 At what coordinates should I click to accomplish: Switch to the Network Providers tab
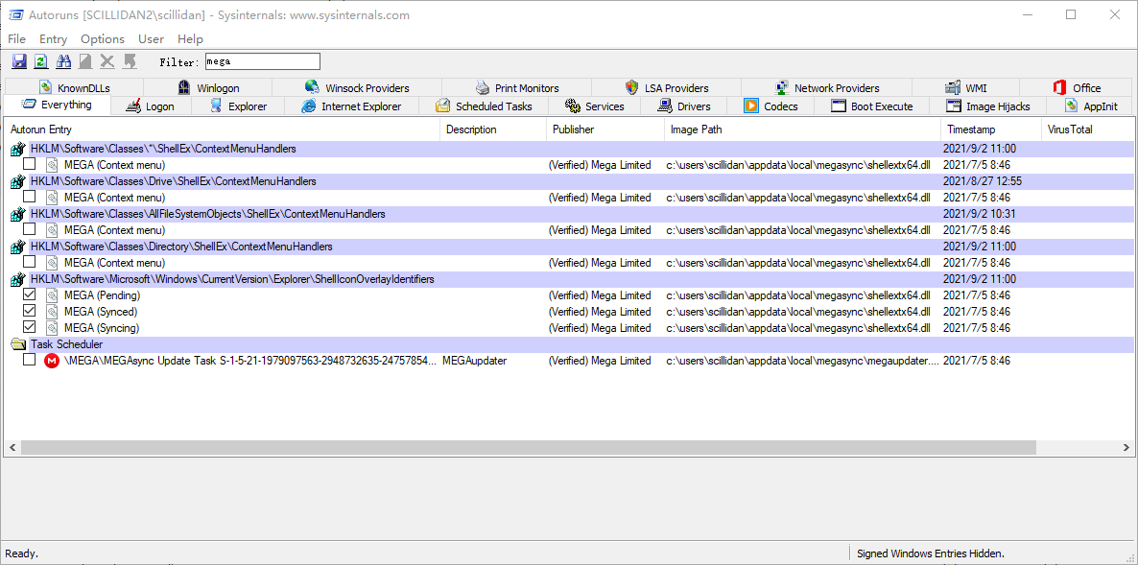click(x=827, y=87)
